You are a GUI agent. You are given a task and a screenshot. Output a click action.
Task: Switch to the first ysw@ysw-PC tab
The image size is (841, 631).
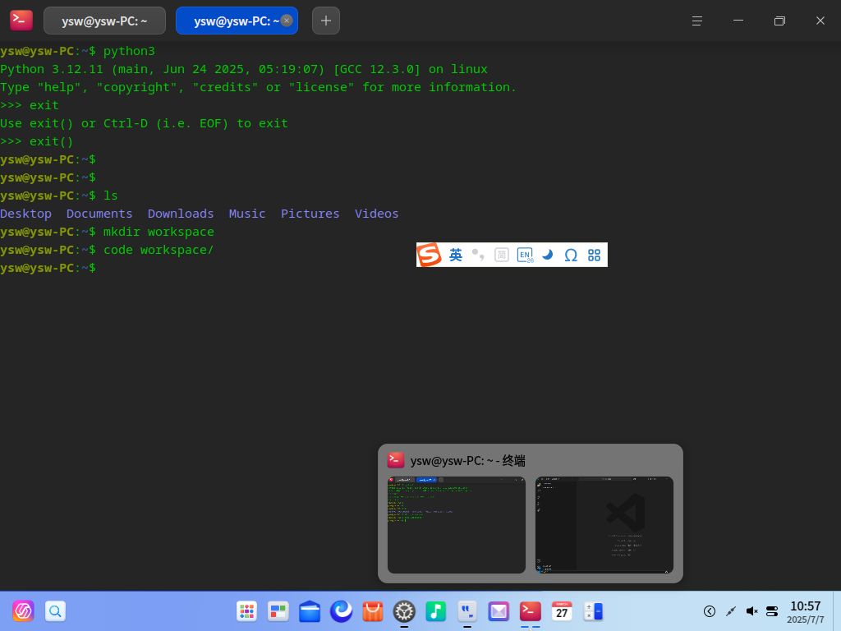[x=104, y=21]
